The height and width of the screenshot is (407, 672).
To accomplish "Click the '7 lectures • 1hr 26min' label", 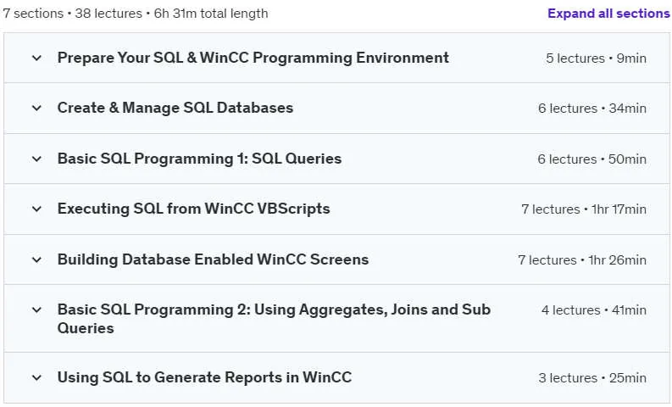I will 582,260.
